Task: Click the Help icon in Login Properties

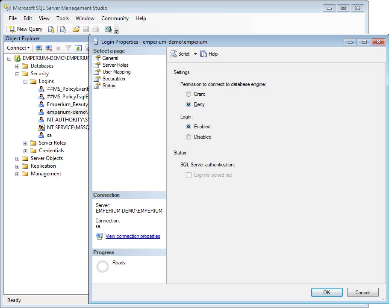Action: 209,54
